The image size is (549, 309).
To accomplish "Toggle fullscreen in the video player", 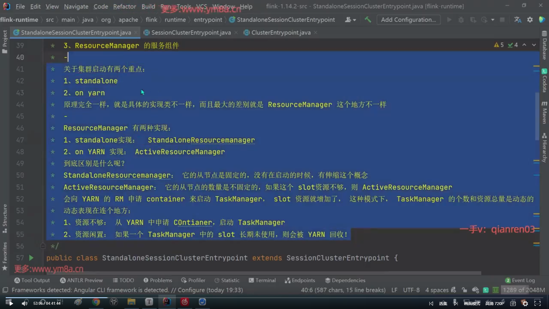I will [x=537, y=303].
